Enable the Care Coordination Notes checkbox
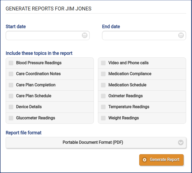Viewport: 192px width, 173px height. (x=11, y=74)
